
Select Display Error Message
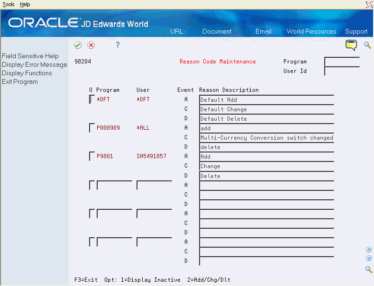(x=34, y=64)
